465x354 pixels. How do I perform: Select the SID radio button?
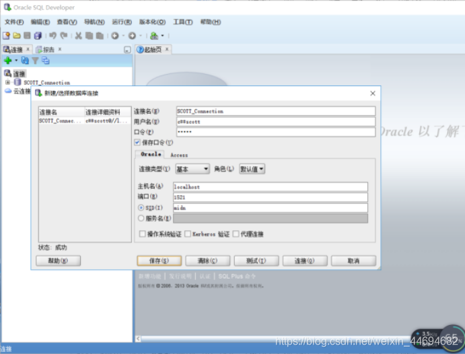pos(141,207)
